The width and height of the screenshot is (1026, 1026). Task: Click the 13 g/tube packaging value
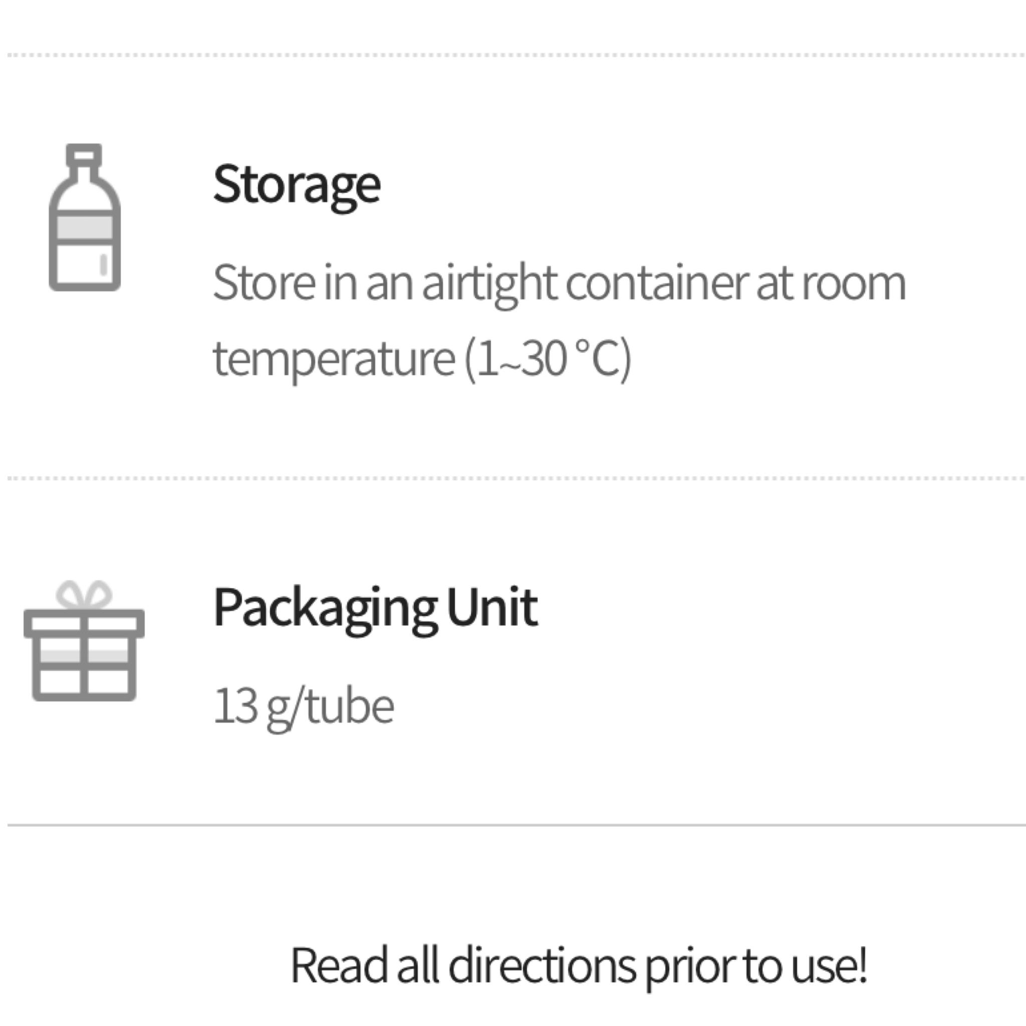pyautogui.click(x=303, y=706)
